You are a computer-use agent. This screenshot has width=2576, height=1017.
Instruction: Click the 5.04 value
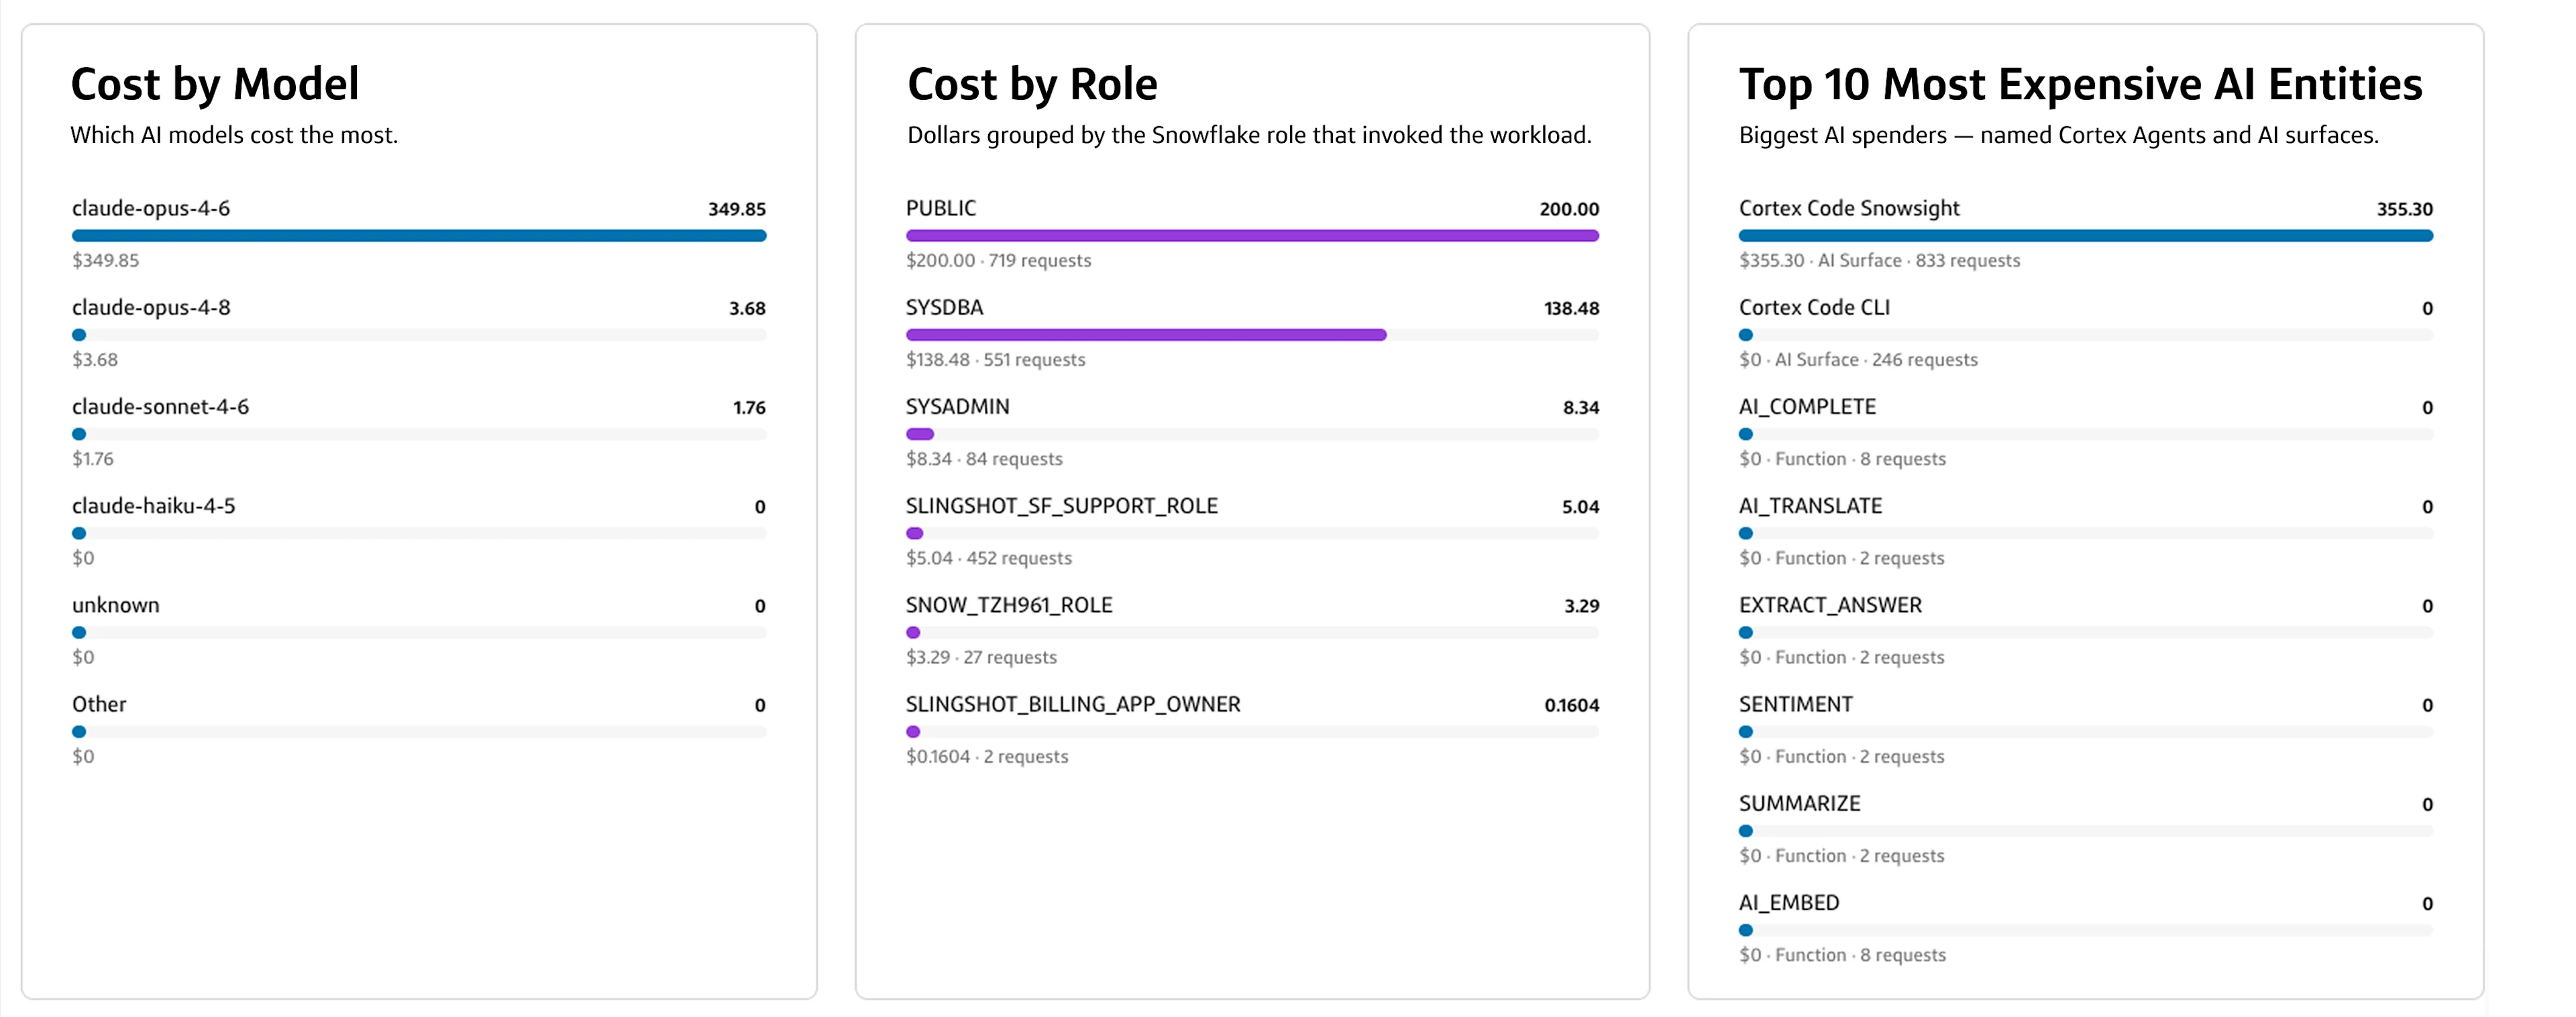point(1580,506)
